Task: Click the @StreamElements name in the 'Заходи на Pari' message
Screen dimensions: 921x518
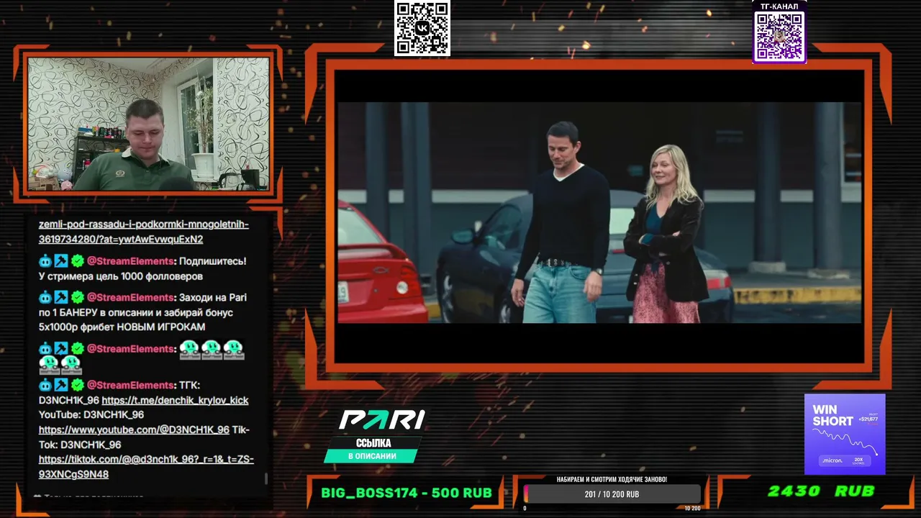Action: [x=130, y=297]
